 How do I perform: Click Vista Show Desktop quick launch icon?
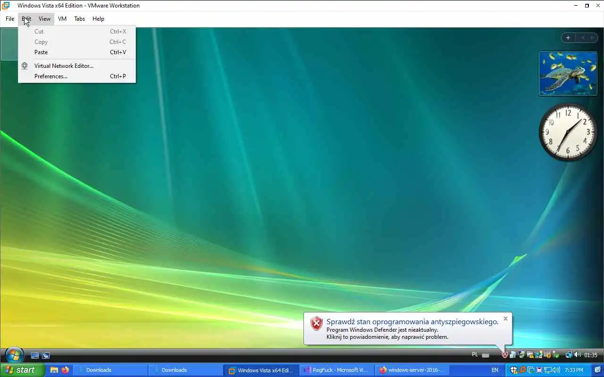[34, 355]
